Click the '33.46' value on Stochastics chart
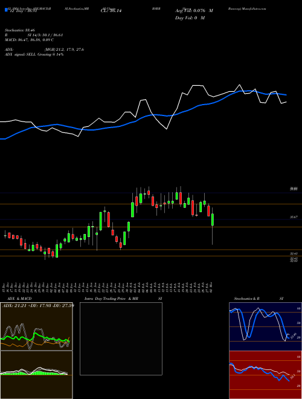The height and width of the screenshot is (399, 302). (x=294, y=336)
